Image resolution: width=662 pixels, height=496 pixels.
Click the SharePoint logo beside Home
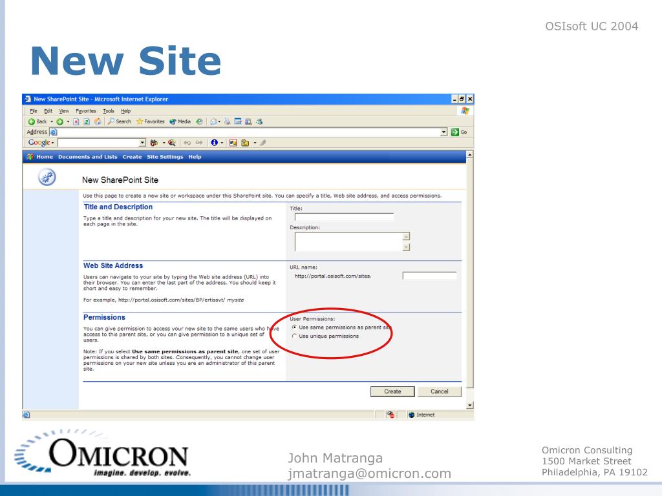(30, 157)
